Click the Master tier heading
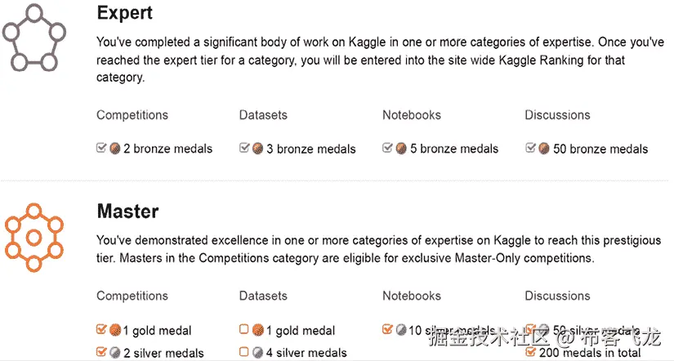The width and height of the screenshot is (674, 361). point(127,212)
